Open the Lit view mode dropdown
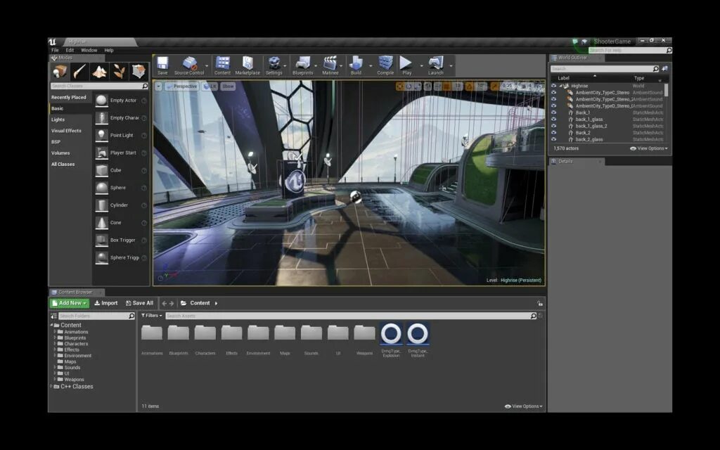The height and width of the screenshot is (450, 720). tap(210, 86)
